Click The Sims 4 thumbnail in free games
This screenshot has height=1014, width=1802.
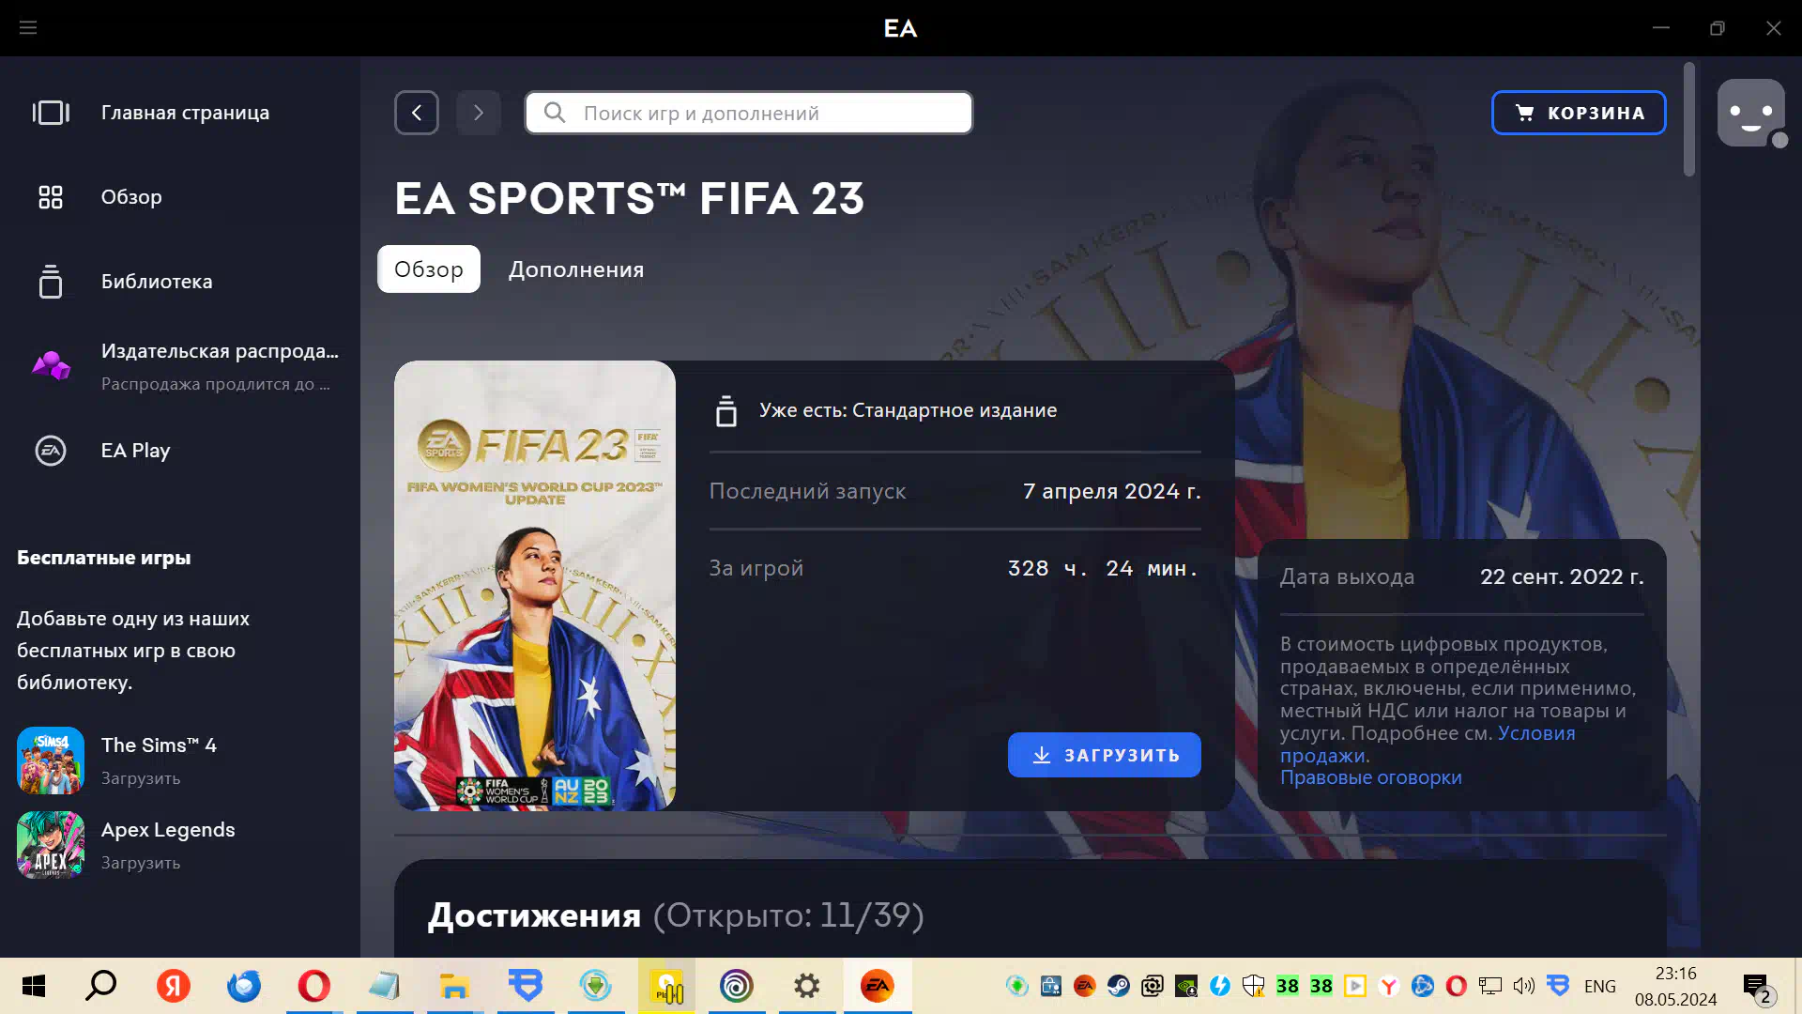51,760
